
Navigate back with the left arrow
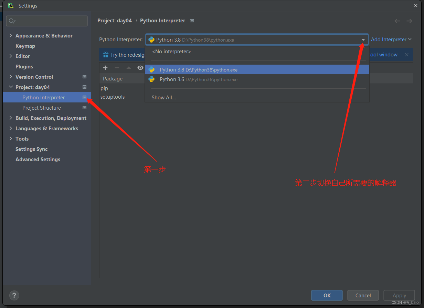pos(397,21)
